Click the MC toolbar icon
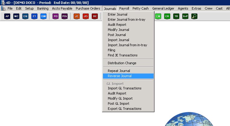The image size is (230, 126). click(x=16, y=16)
